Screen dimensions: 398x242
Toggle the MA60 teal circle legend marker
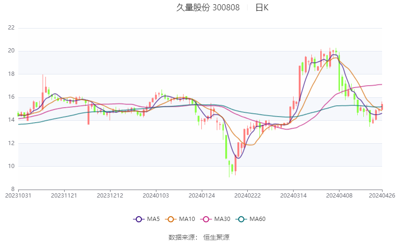coord(241,219)
